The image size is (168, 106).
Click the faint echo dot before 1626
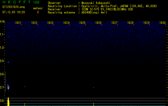[x=94, y=87]
